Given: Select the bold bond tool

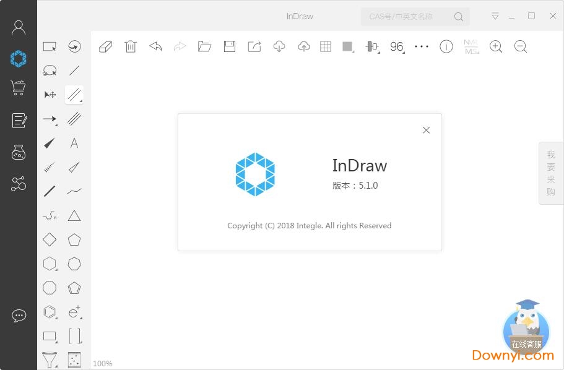Looking at the screenshot, I should [50, 191].
